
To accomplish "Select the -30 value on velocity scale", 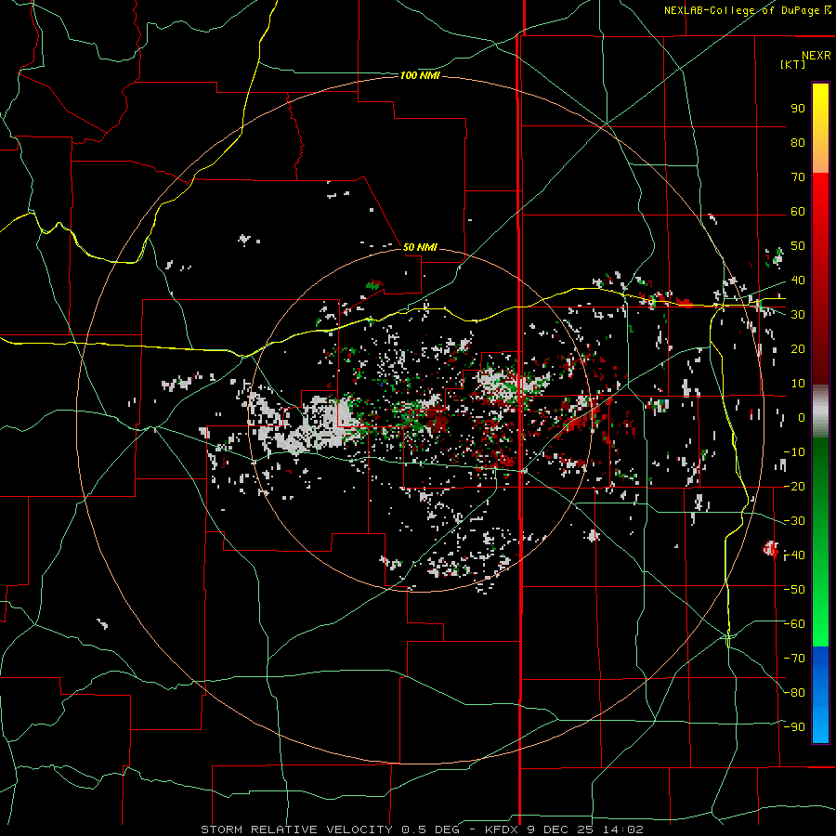I will click(794, 521).
